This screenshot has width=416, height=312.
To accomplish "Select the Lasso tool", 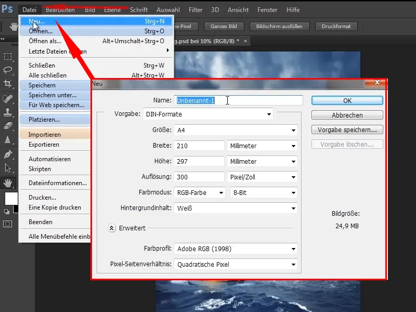I will [8, 70].
